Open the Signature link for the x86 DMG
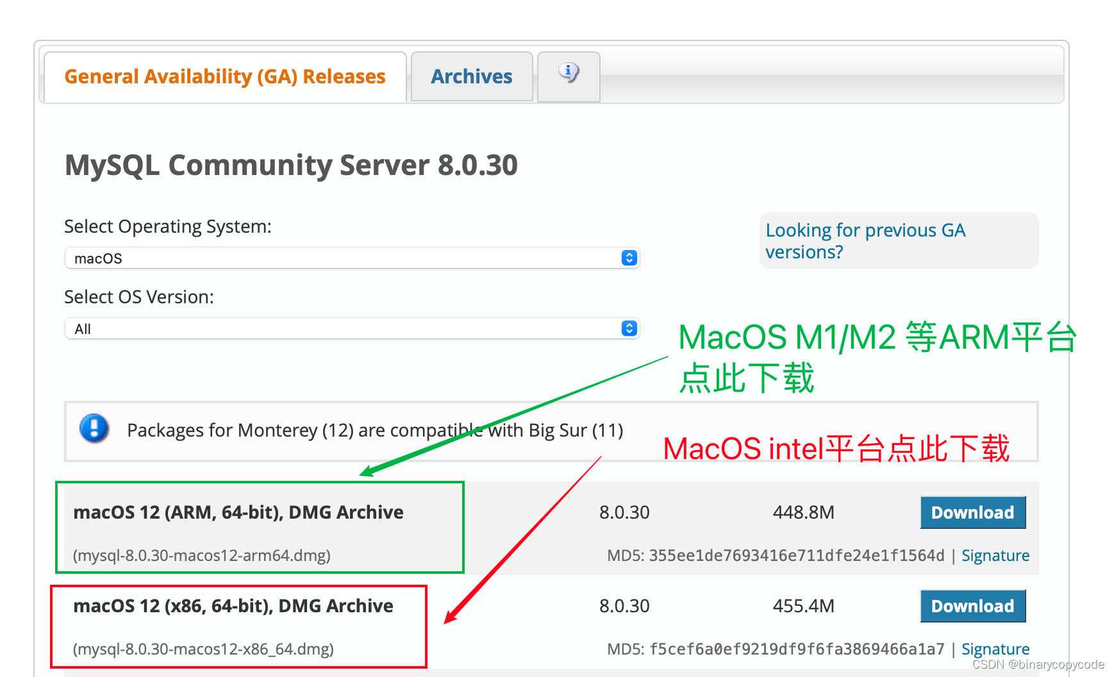This screenshot has width=1114, height=677. tap(995, 649)
